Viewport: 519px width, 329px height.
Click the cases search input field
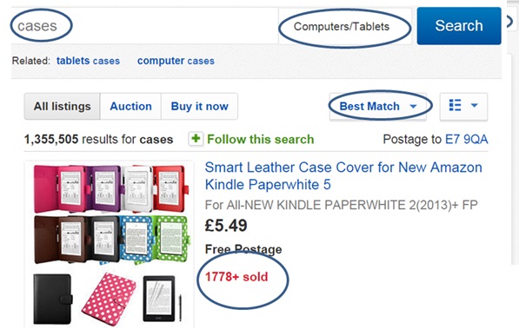tap(144, 26)
